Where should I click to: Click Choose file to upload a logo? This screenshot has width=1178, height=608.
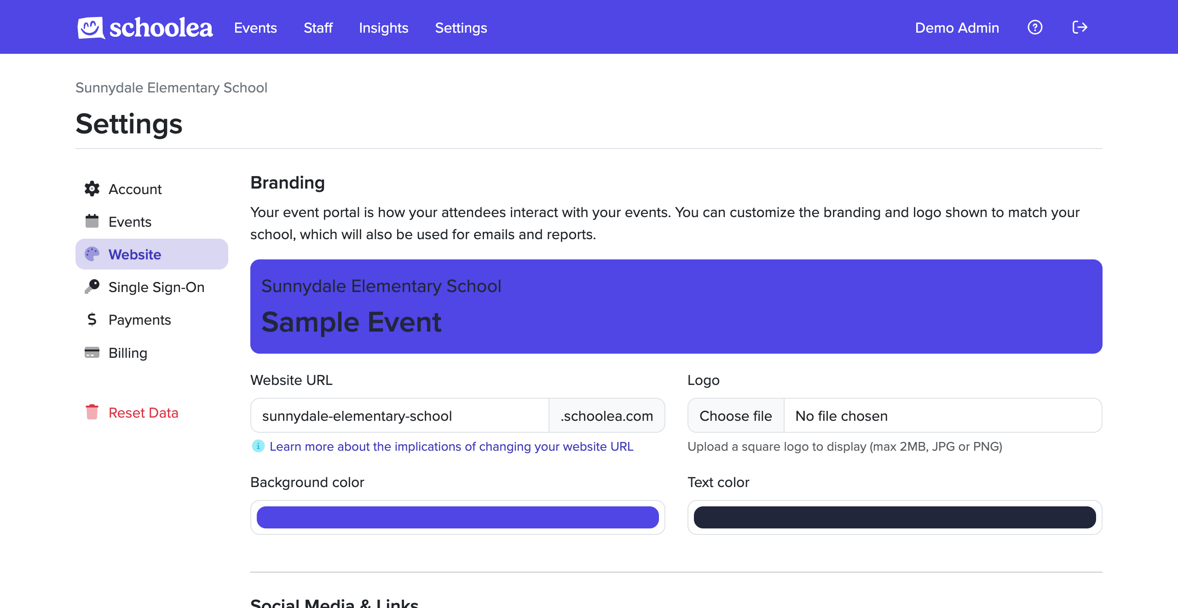pos(735,415)
